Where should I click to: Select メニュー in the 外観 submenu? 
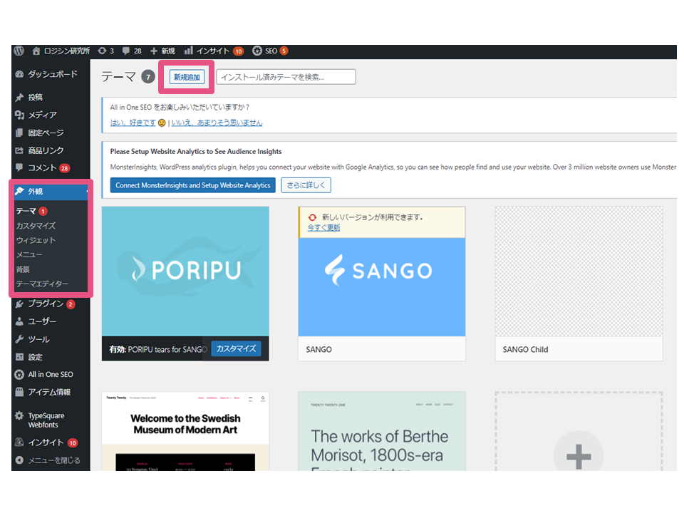(x=29, y=255)
